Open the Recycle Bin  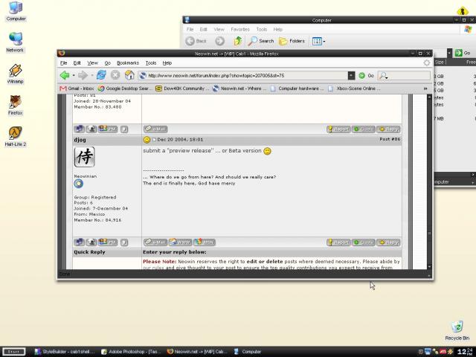457,330
